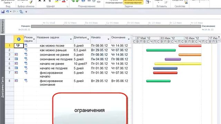
Task: Click task mode icon for 'начало не позднее'
Action: (26, 68)
